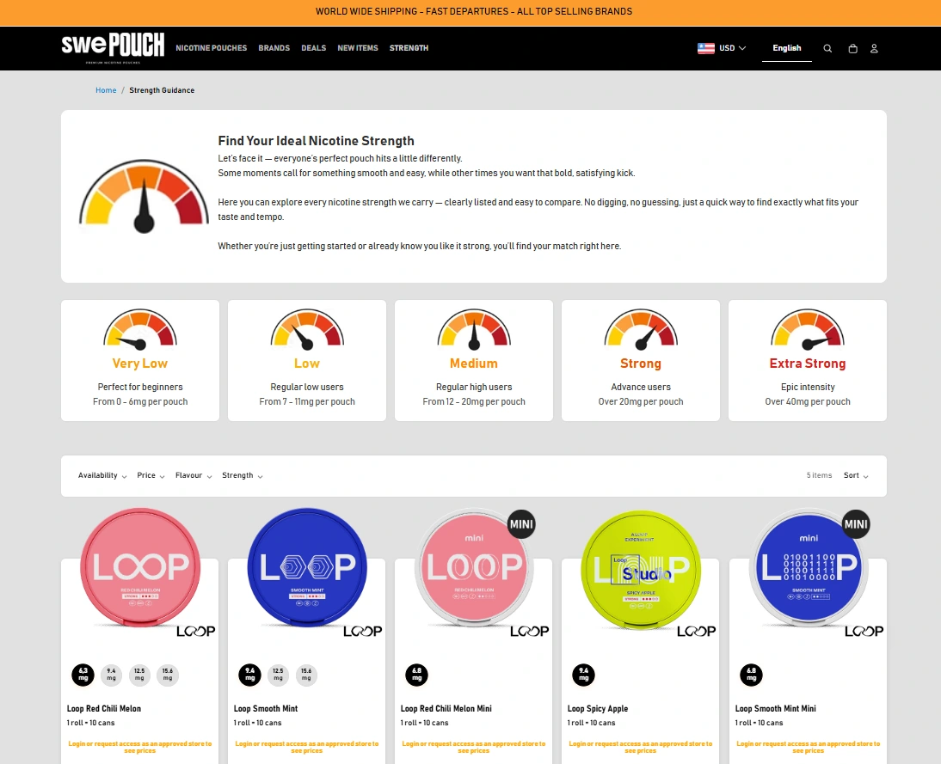The image size is (941, 764).
Task: Click LOOP brand logo under Red Chili Melon
Action: tap(195, 631)
